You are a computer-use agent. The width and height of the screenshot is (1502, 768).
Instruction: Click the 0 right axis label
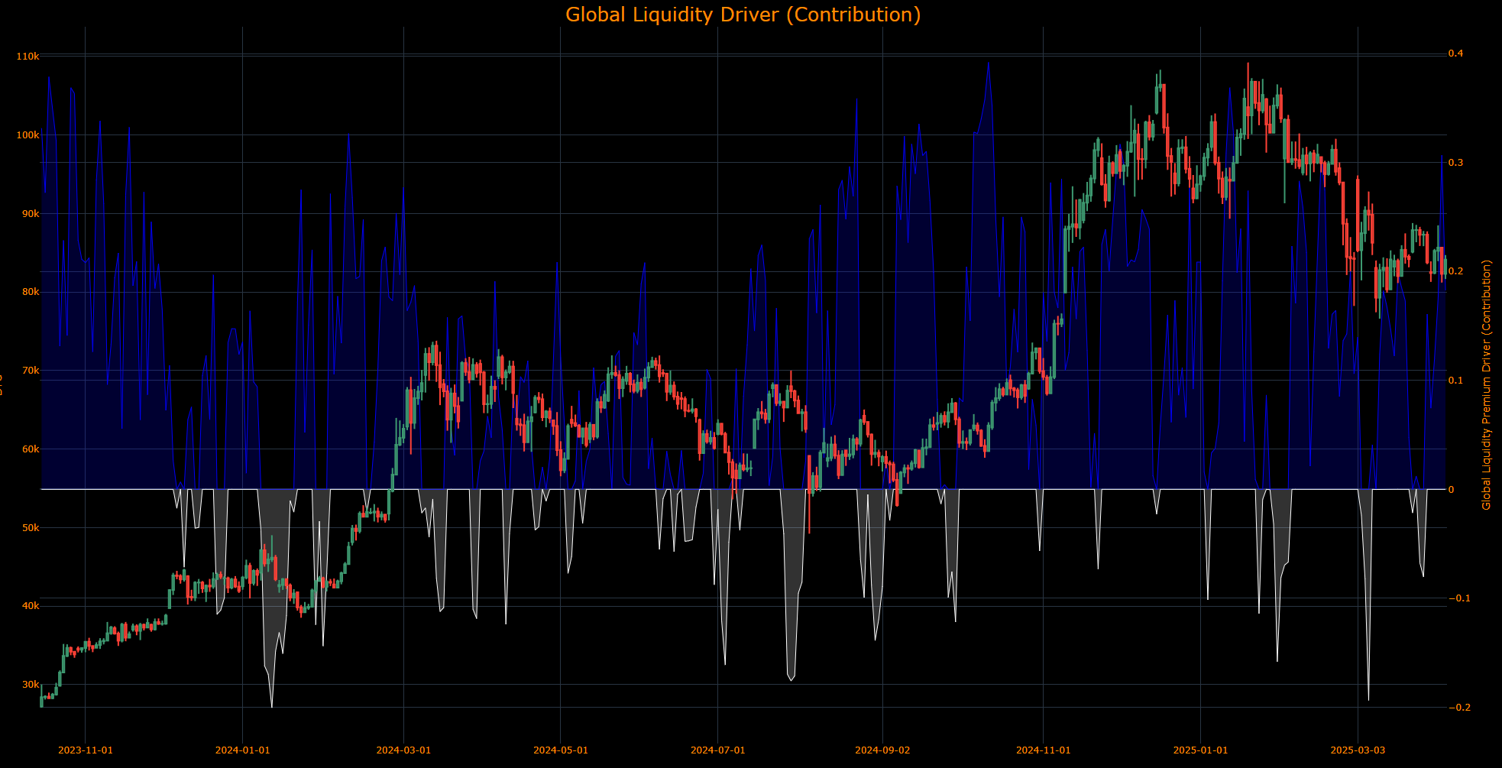(x=1452, y=490)
